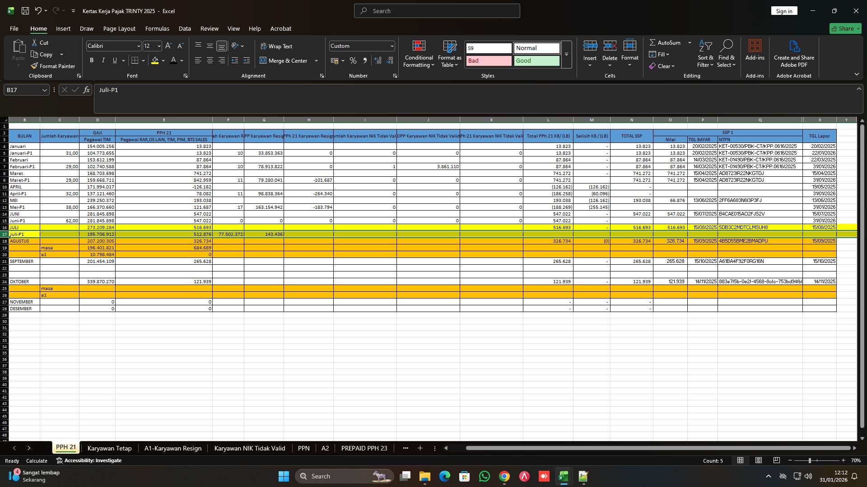
Task: Apply bold formatting to selected cell
Action: tap(92, 60)
